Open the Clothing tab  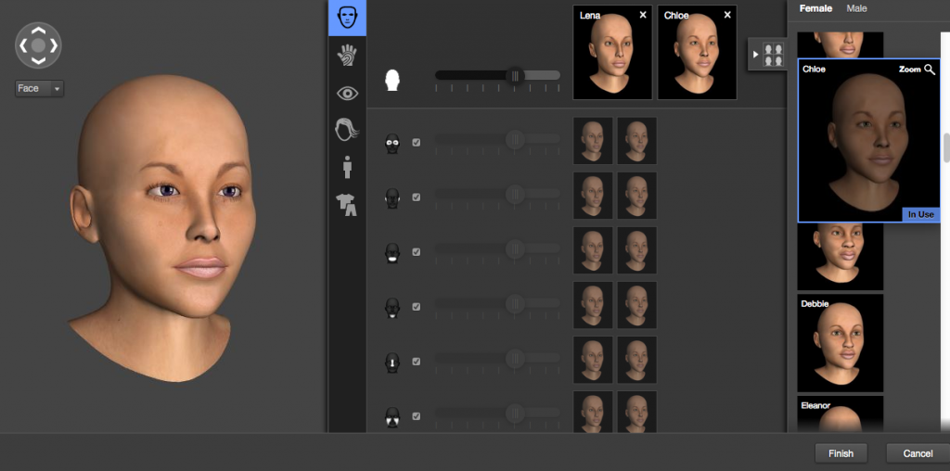tap(347, 205)
